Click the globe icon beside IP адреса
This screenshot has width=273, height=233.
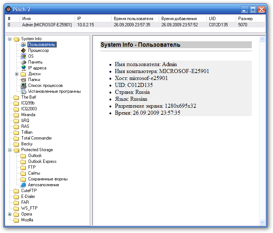[x=23, y=68]
